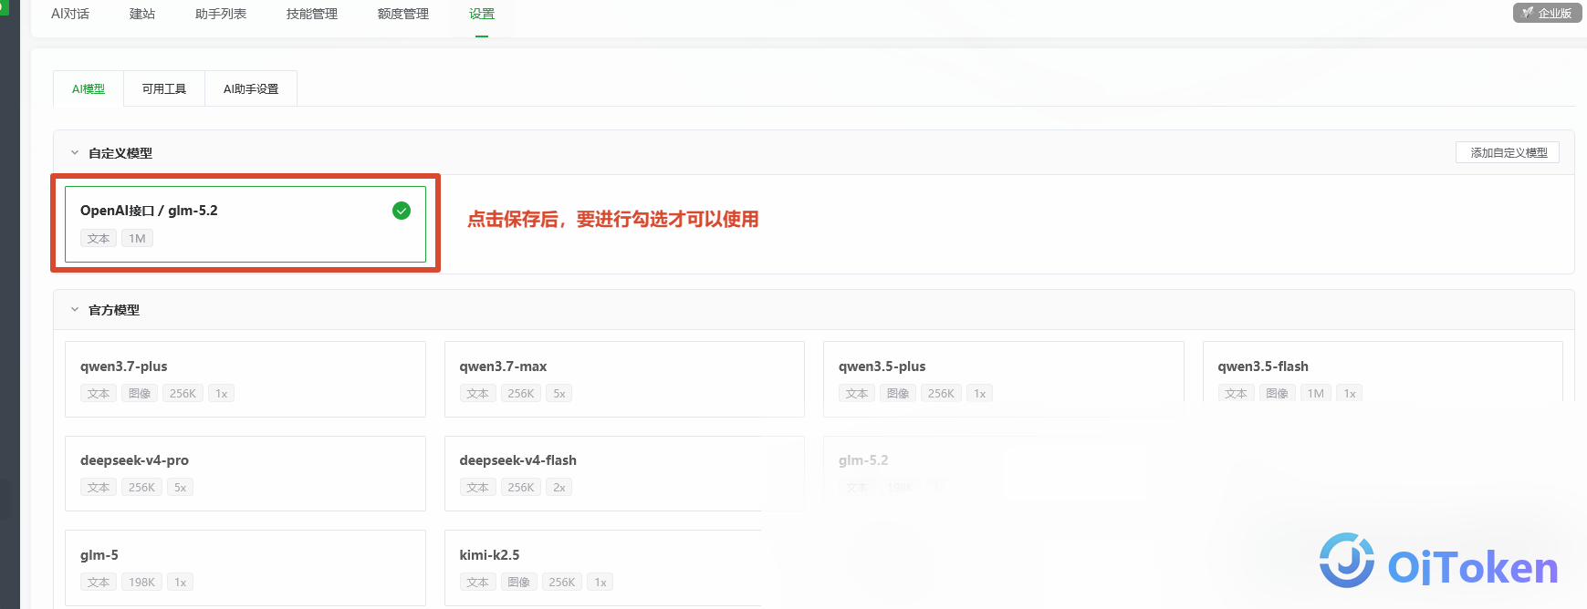Open the AI对话 navigation tab

click(x=70, y=14)
